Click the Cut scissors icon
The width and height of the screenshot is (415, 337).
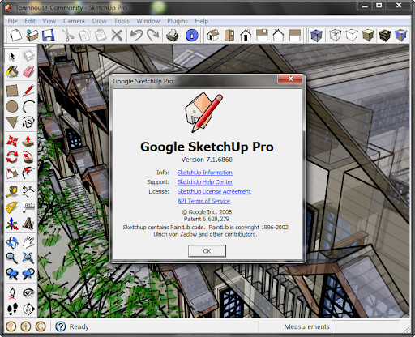pos(68,35)
